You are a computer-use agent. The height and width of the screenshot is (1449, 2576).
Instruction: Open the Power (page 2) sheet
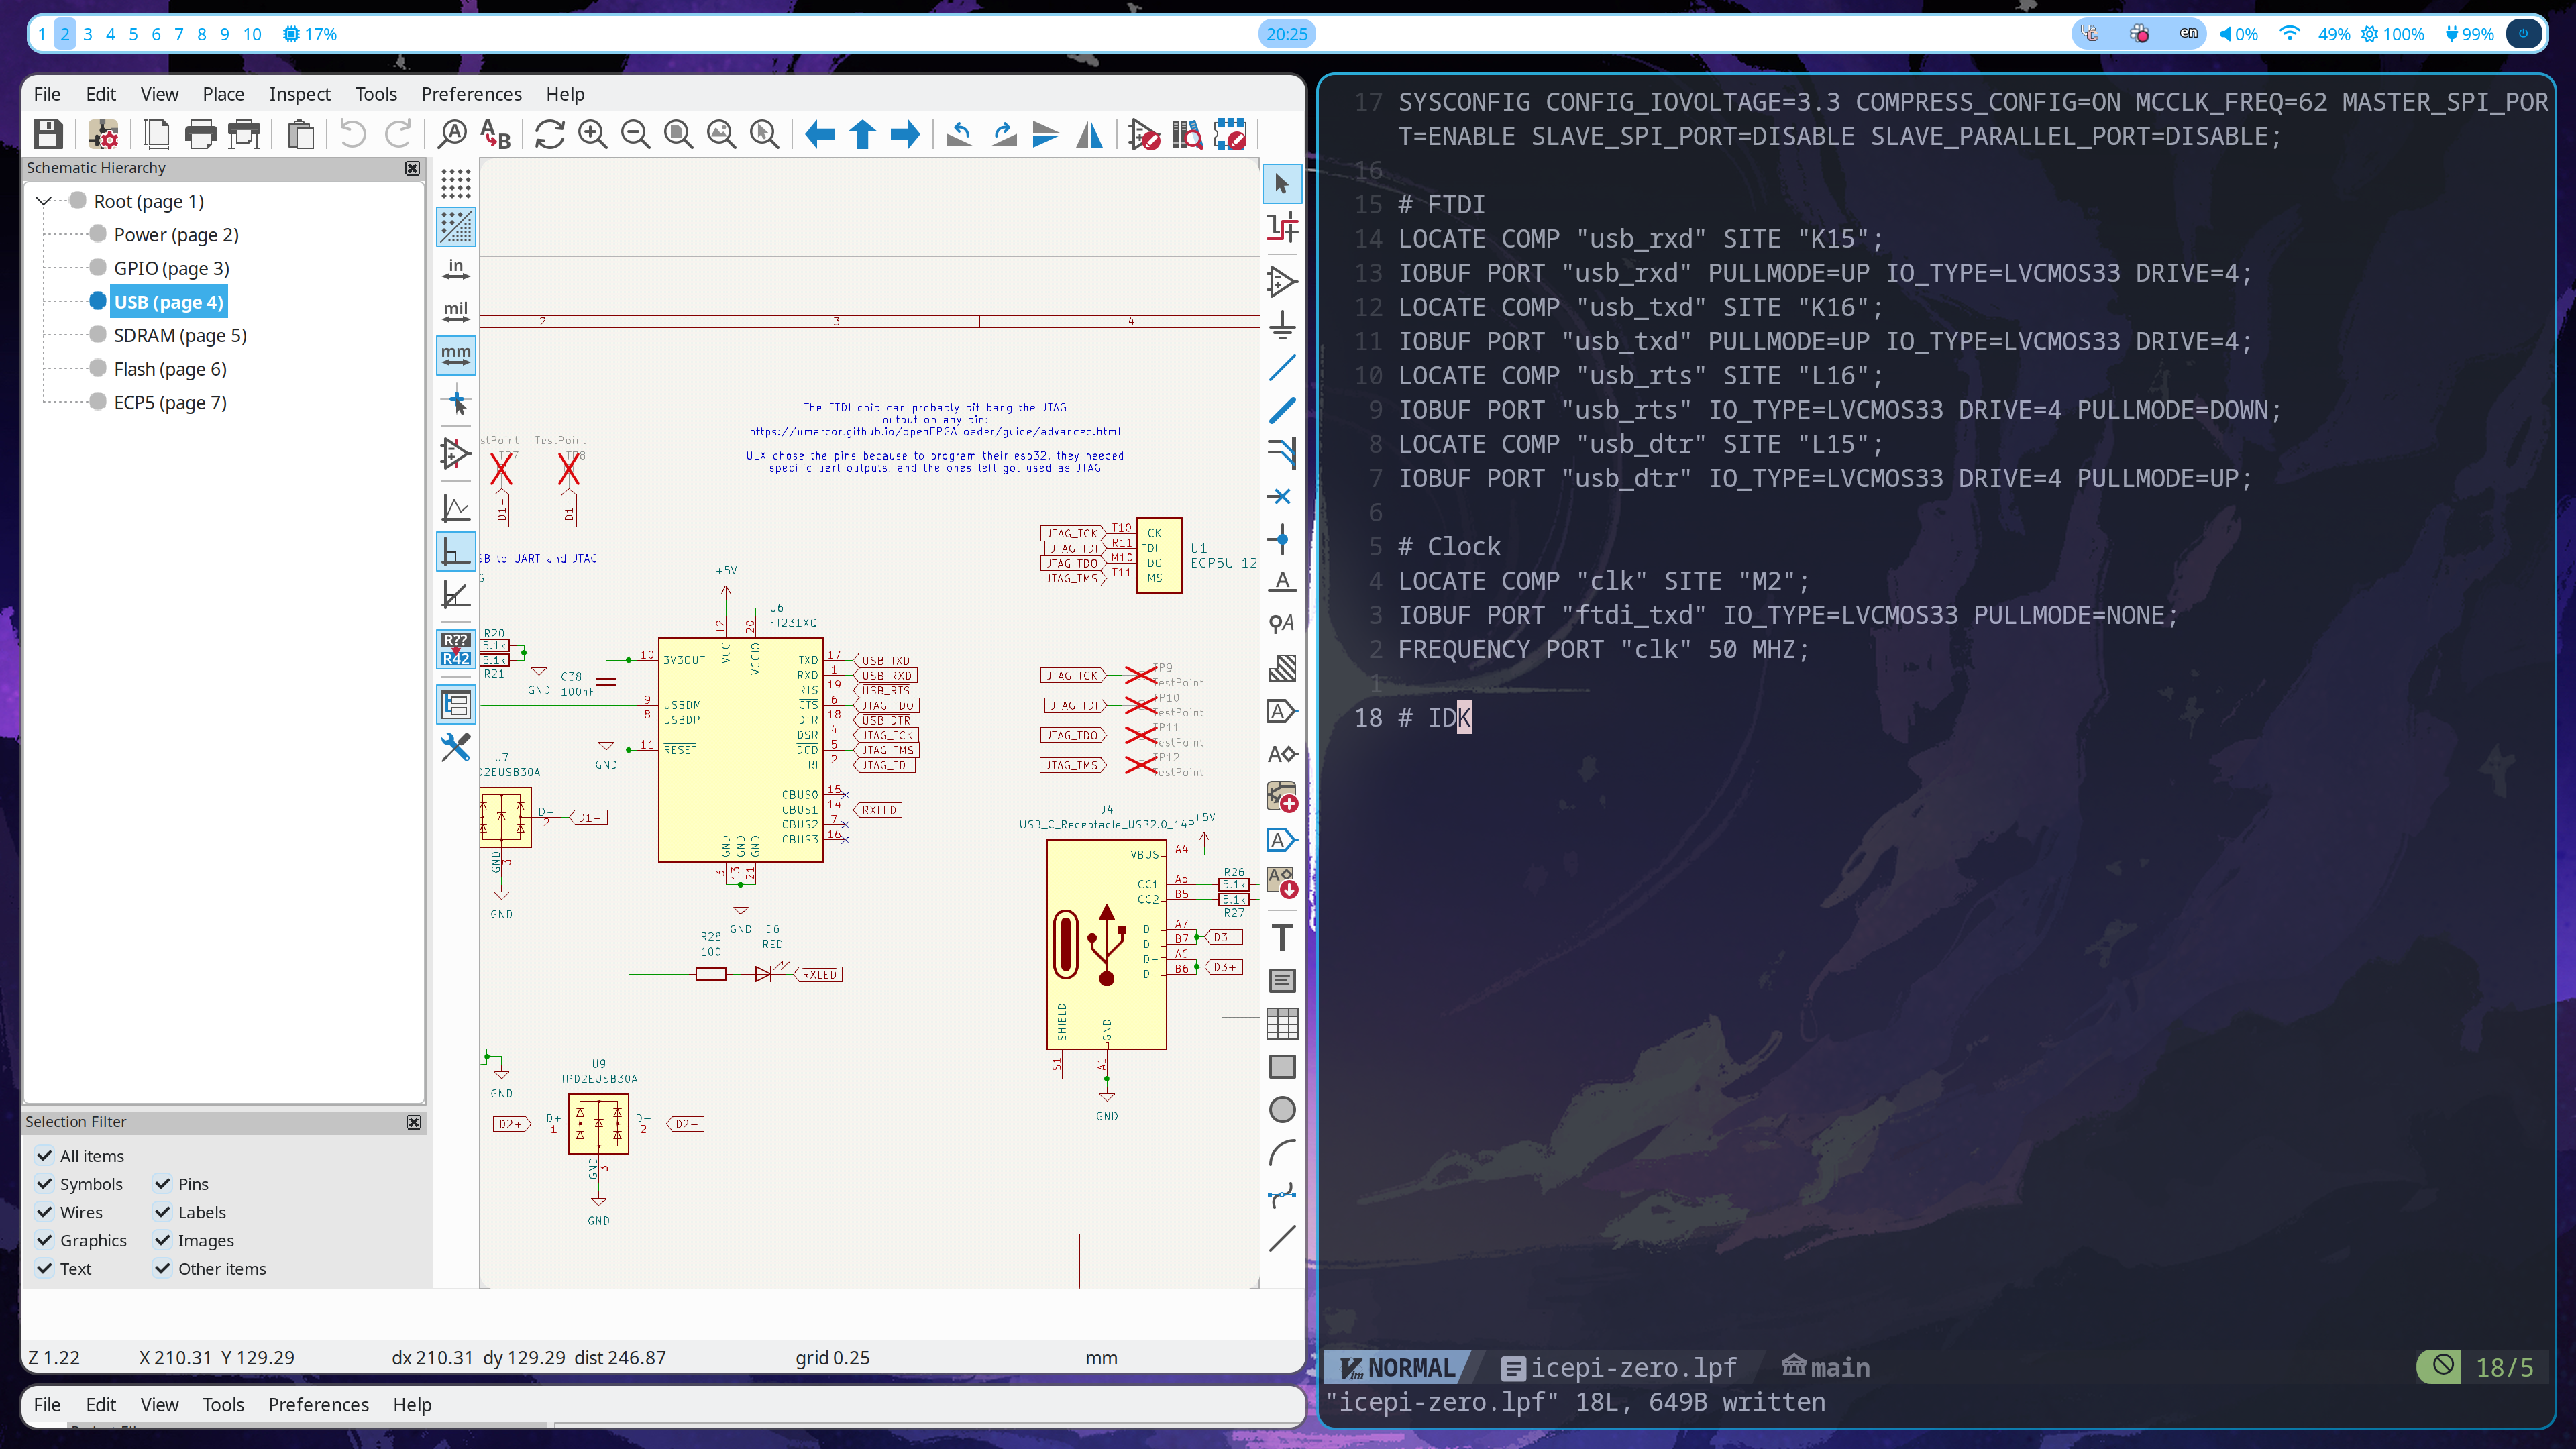(x=176, y=235)
